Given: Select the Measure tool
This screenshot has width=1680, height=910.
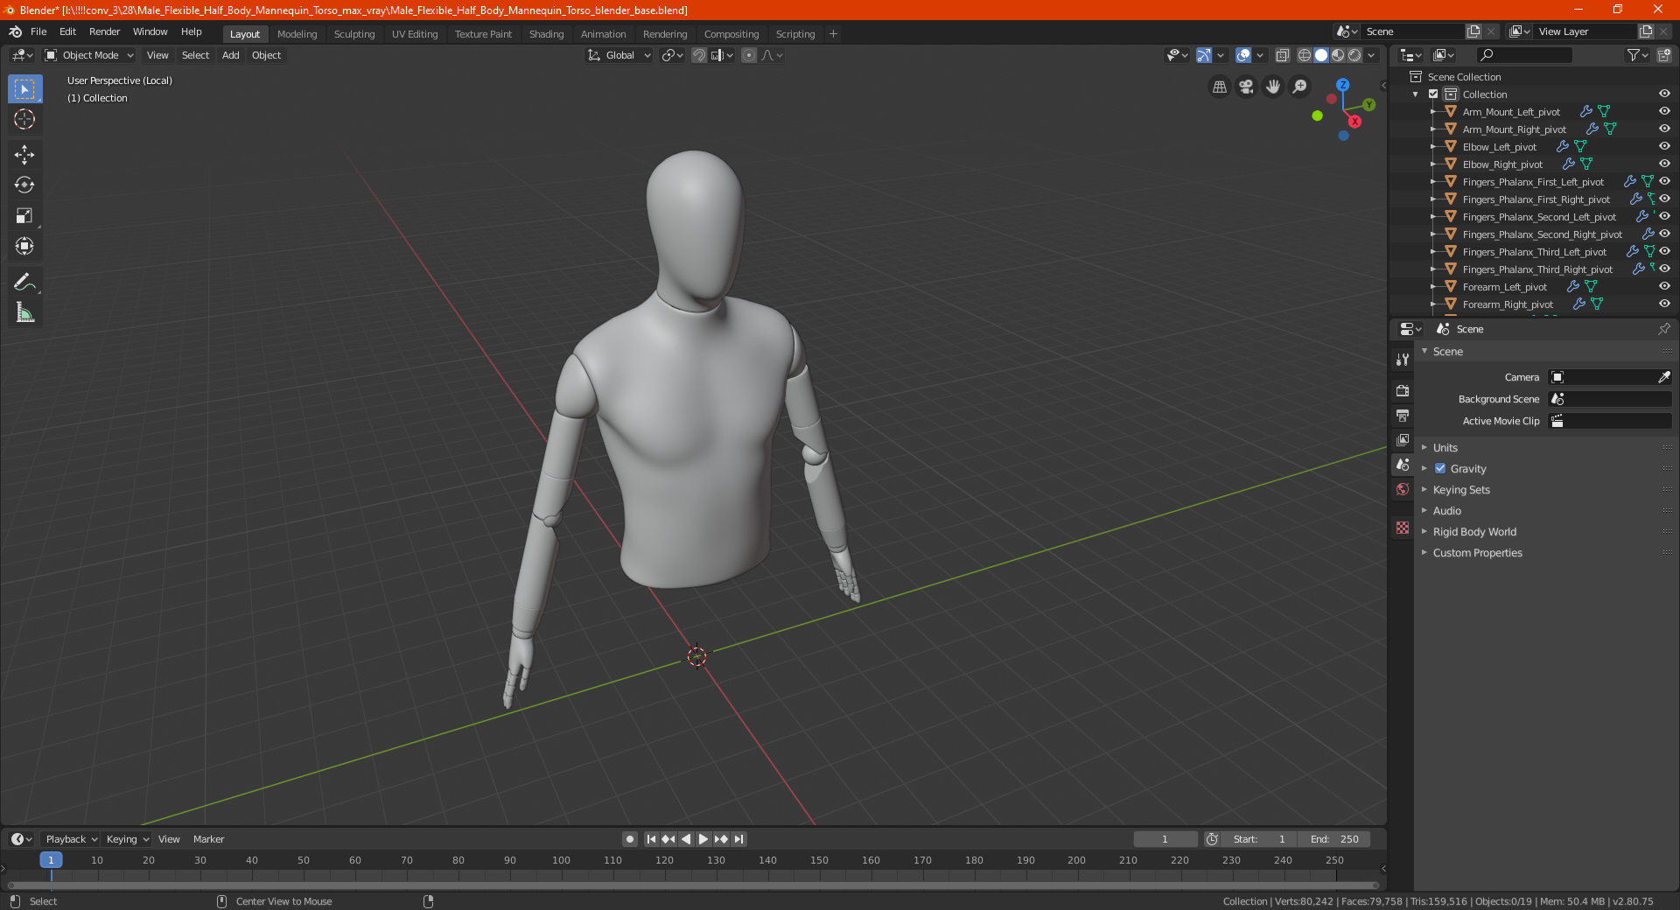Looking at the screenshot, I should pos(24,312).
